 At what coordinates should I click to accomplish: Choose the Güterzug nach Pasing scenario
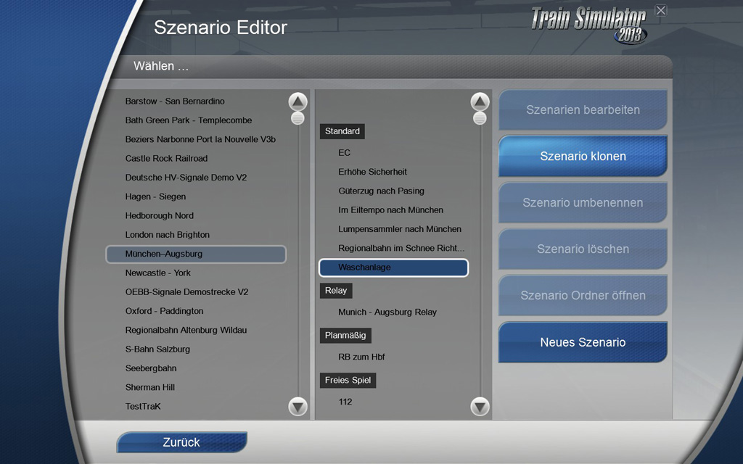[381, 191]
